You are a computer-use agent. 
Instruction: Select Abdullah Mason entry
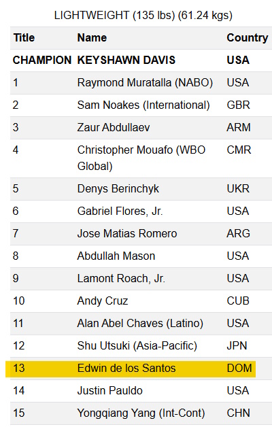pyautogui.click(x=116, y=256)
